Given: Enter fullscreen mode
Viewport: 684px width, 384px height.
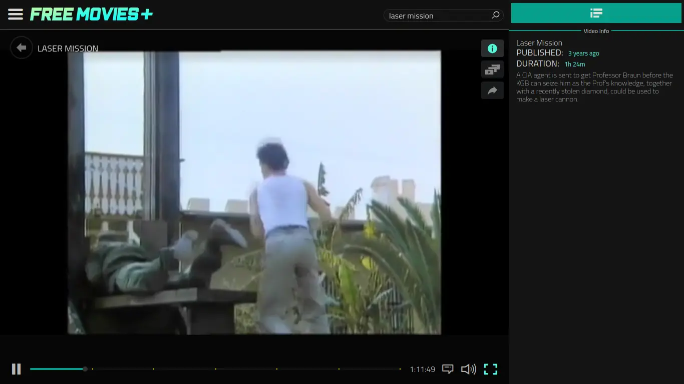Looking at the screenshot, I should tap(491, 369).
